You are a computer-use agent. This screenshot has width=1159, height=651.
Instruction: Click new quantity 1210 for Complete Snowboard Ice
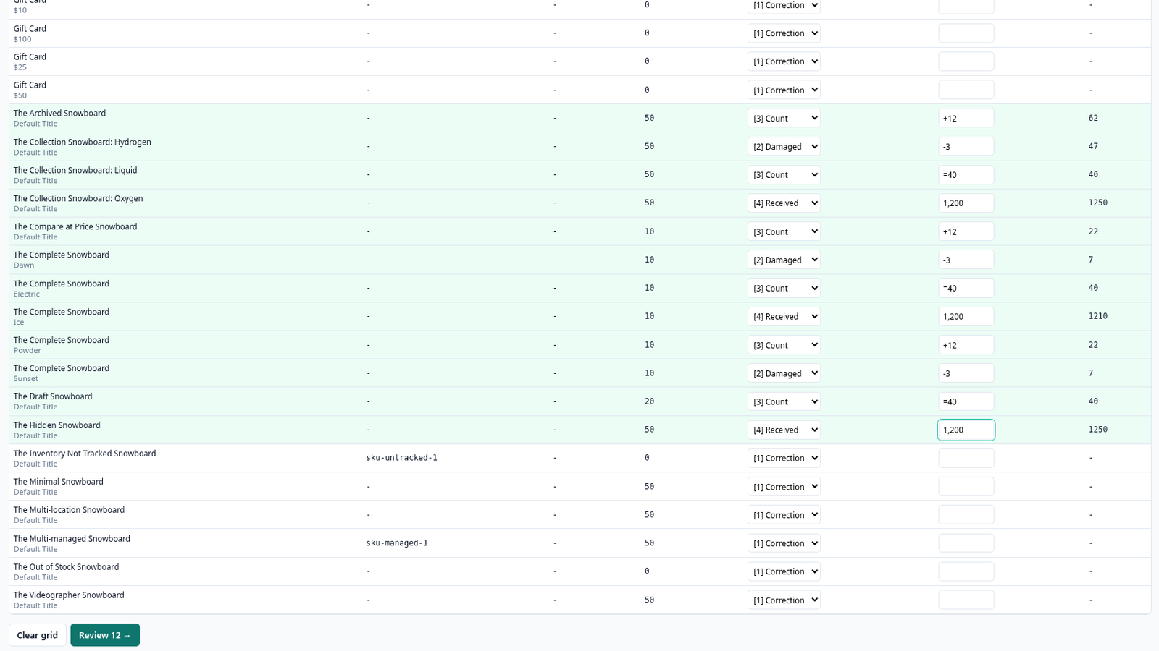1097,316
